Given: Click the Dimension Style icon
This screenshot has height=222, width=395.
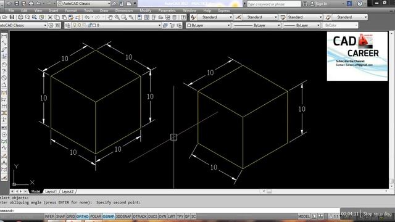Looking at the screenshot, I should tap(238, 17).
